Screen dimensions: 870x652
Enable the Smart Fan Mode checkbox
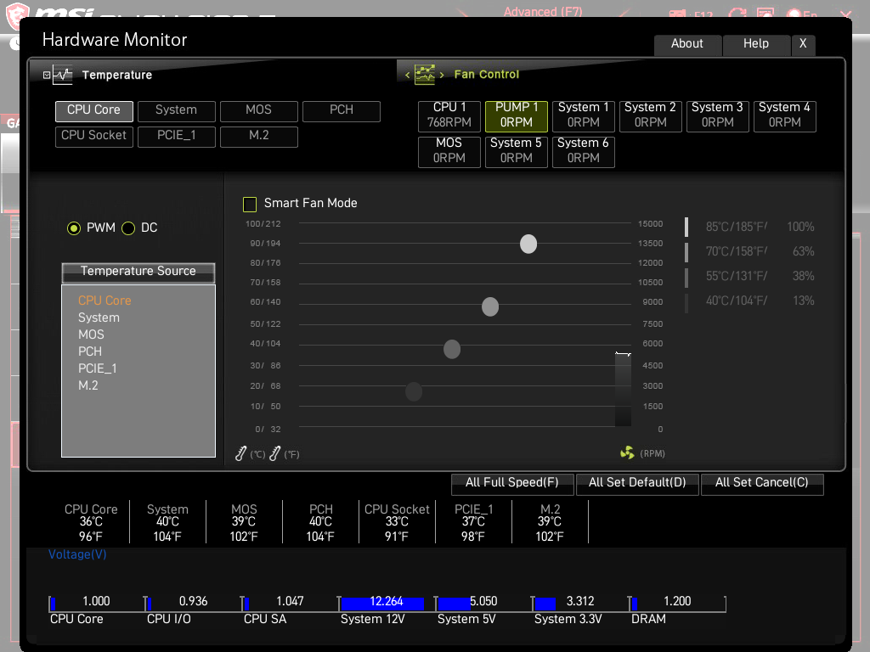pyautogui.click(x=250, y=204)
